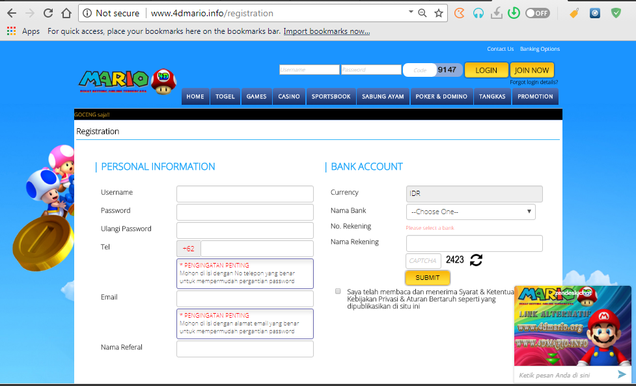Click the registration CAPTCHA field

pyautogui.click(x=423, y=261)
